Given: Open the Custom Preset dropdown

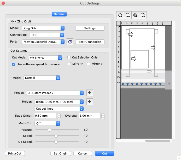Looking at the screenshot, I should pos(55,93).
